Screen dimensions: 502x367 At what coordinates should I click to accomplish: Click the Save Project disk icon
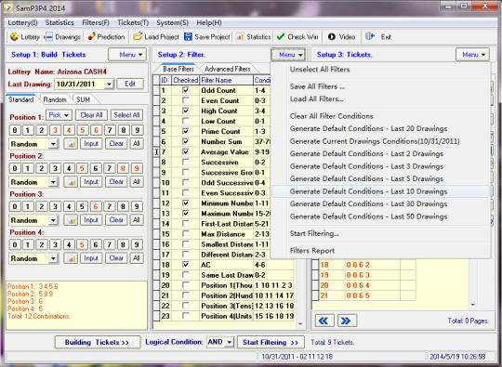click(188, 36)
